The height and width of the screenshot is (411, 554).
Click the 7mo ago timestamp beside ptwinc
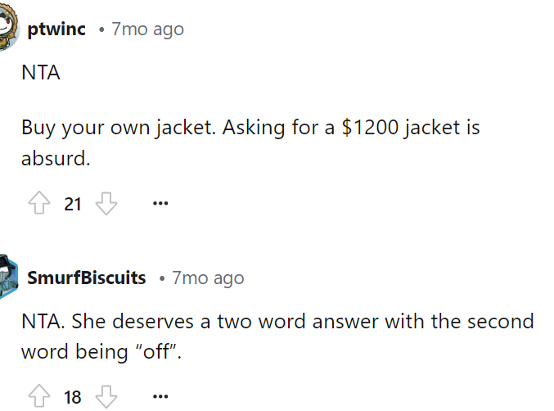[147, 29]
